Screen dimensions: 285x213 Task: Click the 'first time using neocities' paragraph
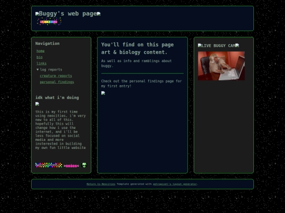(61, 130)
